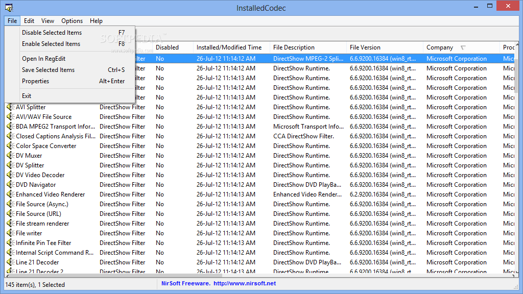
Task: Click the speaker icon beside File stream renderer
Action: click(x=10, y=223)
